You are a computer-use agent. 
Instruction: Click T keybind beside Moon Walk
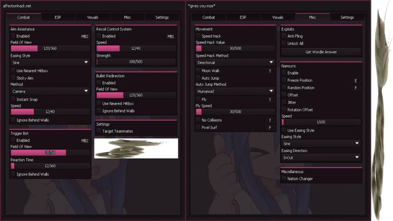pyautogui.click(x=270, y=71)
